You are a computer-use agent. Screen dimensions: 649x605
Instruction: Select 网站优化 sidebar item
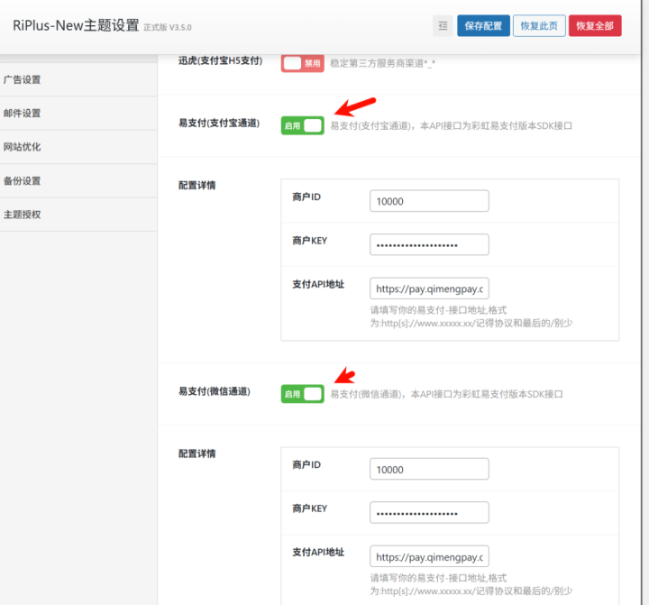[x=78, y=147]
